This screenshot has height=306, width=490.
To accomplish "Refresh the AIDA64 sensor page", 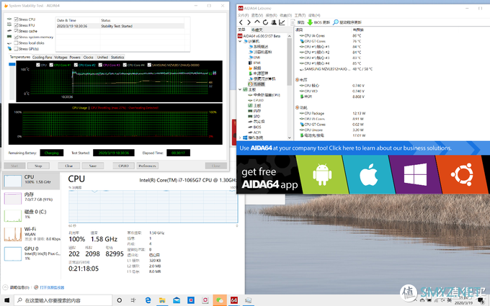I will coord(265,22).
